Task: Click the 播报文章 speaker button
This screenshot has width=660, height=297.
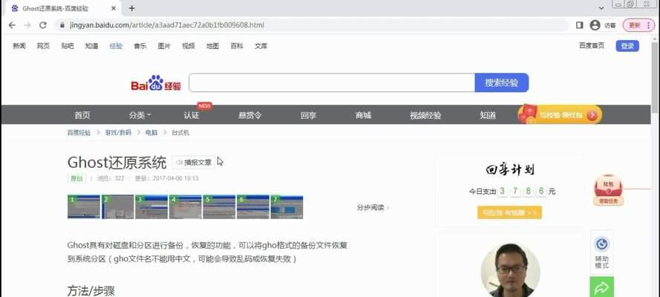Action: pos(194,163)
